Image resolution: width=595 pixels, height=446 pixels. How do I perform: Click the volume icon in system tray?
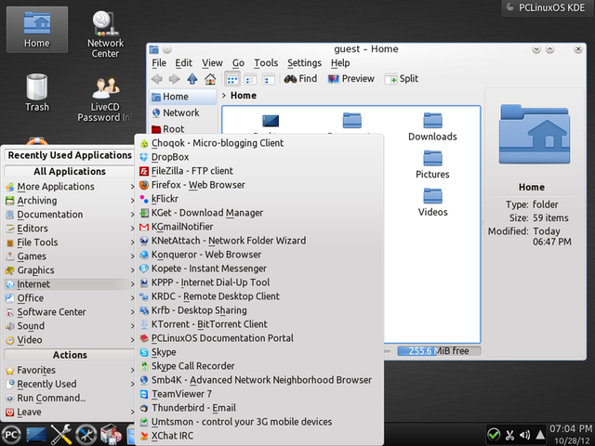[524, 435]
